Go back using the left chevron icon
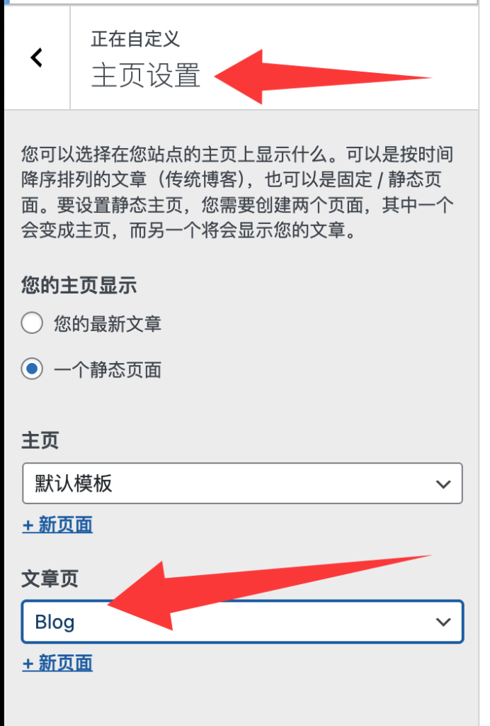Screen dimensions: 490x726 [x=37, y=58]
